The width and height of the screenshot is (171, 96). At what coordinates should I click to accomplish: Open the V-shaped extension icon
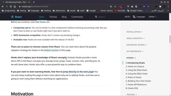(x=128, y=6)
